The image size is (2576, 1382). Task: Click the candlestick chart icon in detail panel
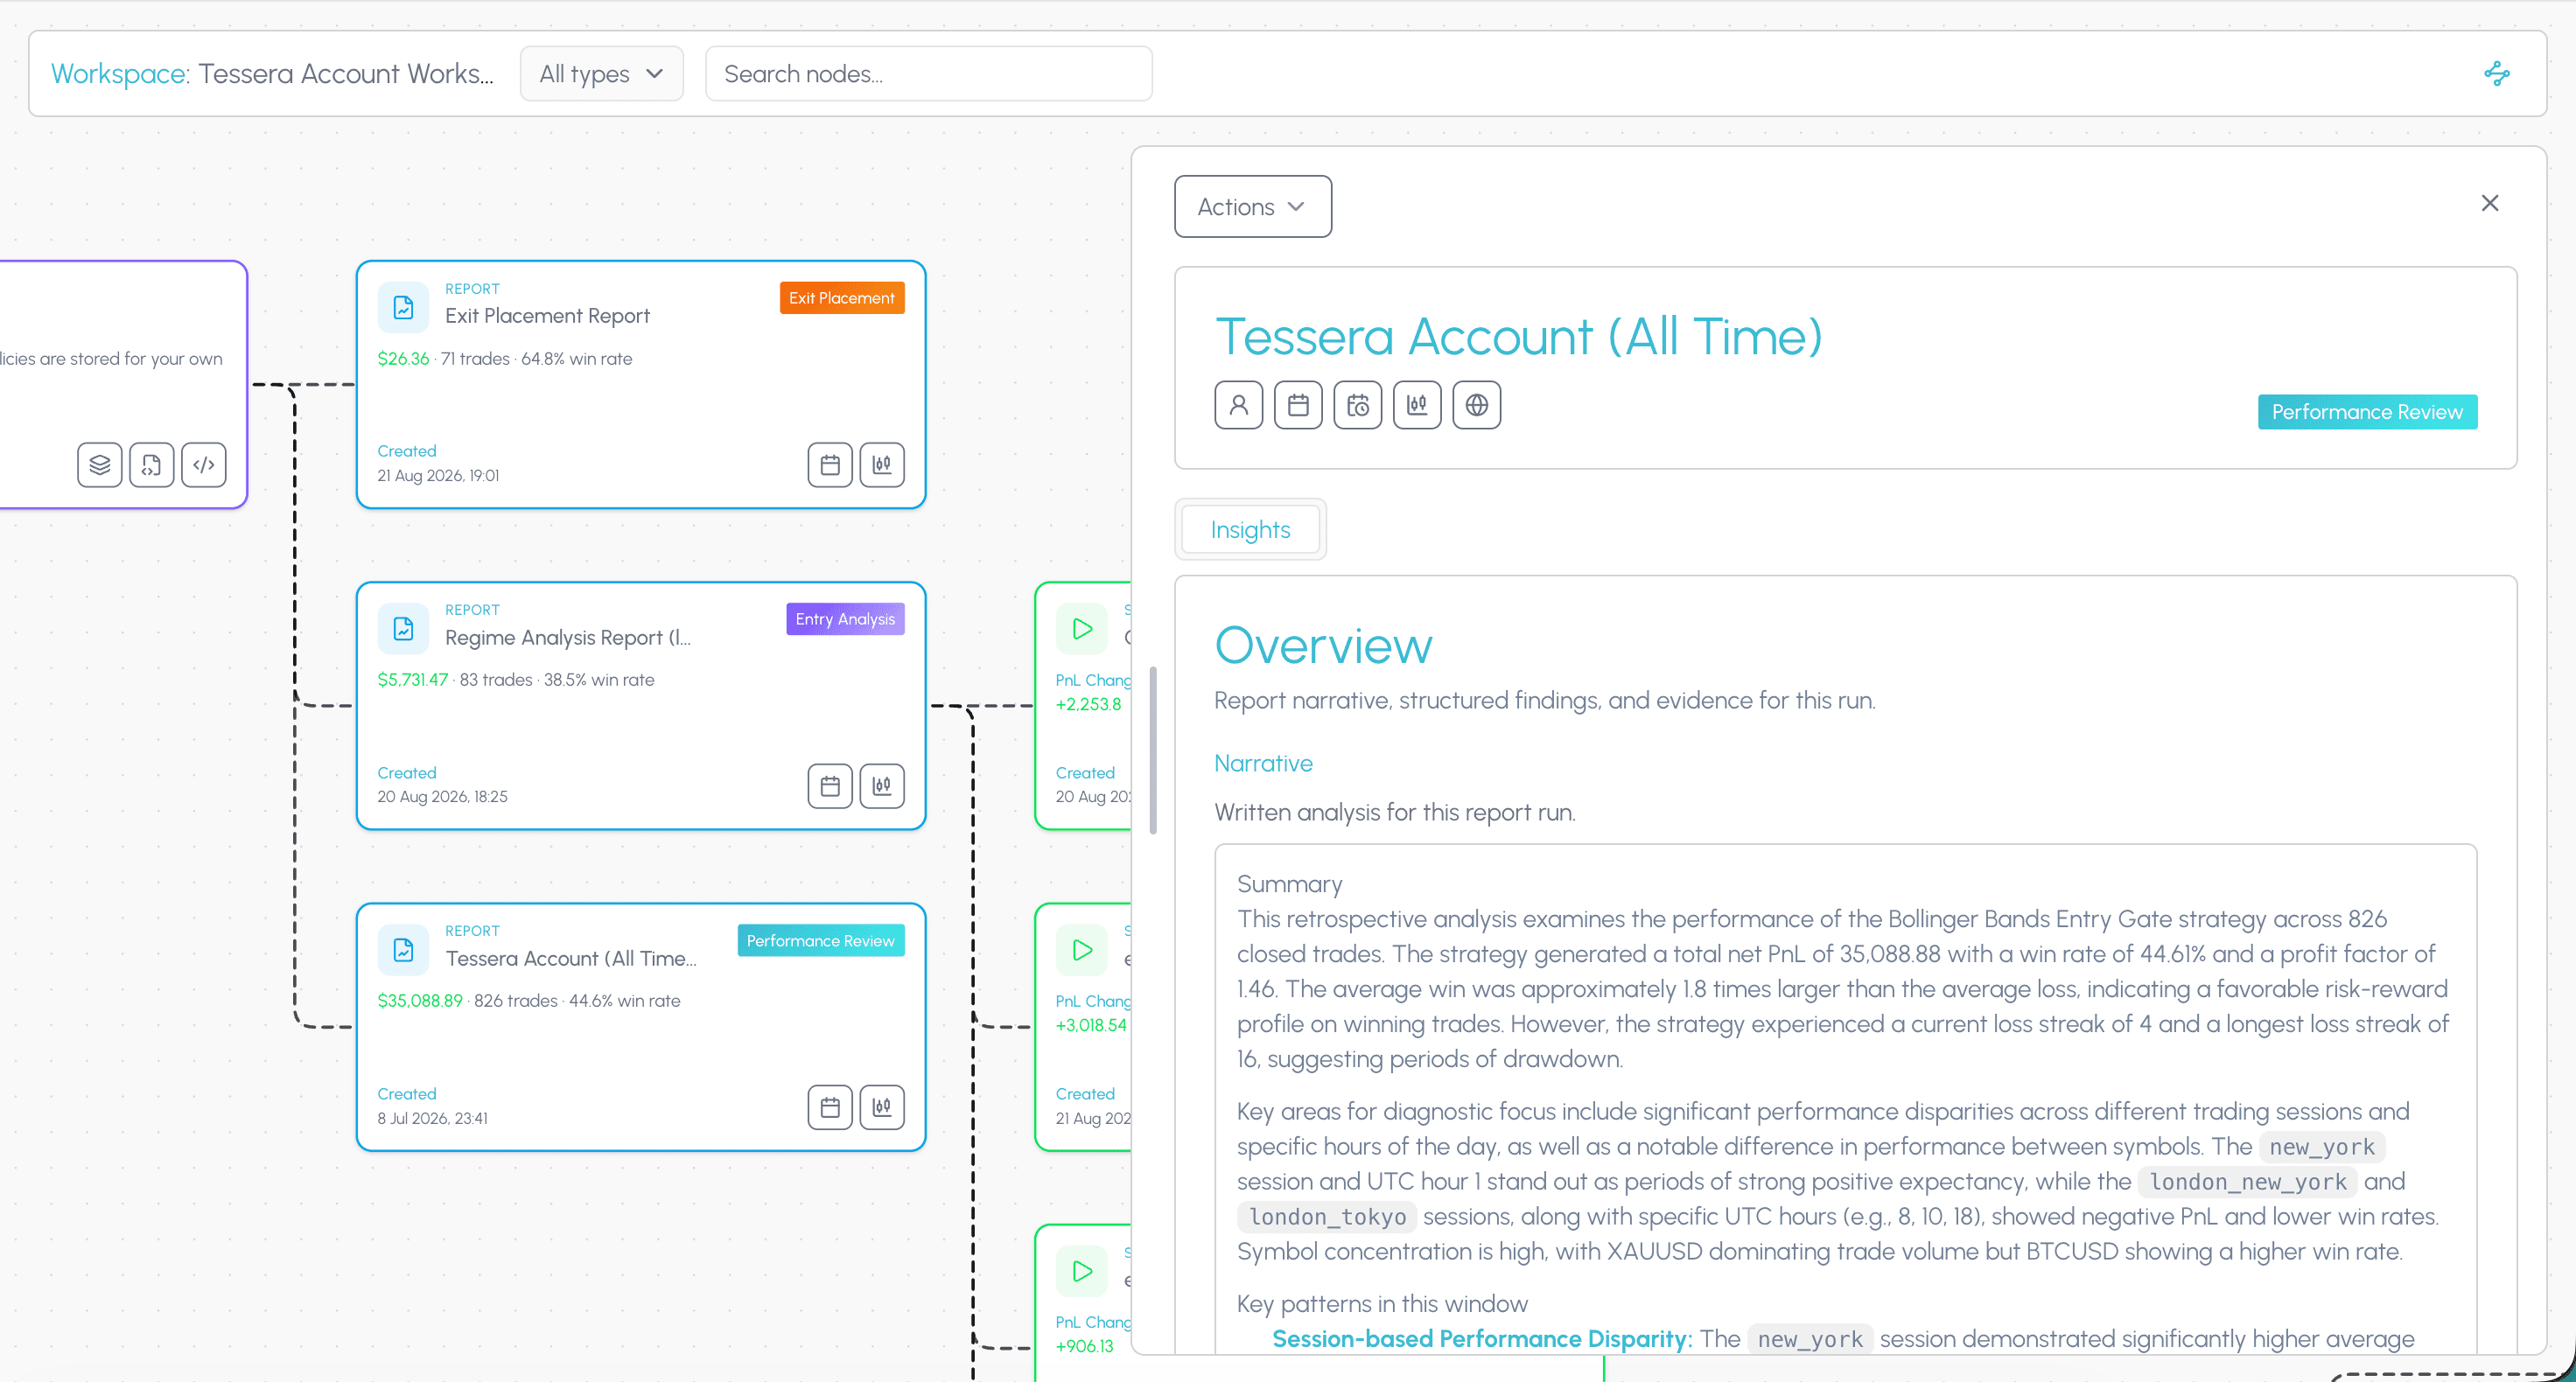click(1416, 405)
